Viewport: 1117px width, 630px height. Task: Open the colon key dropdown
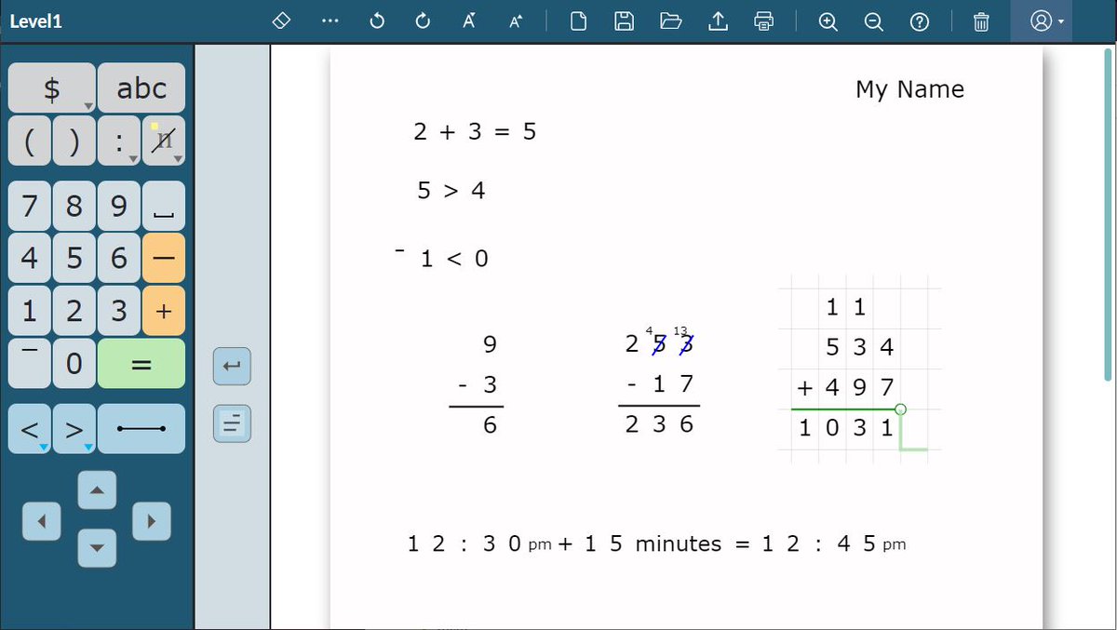coord(119,141)
